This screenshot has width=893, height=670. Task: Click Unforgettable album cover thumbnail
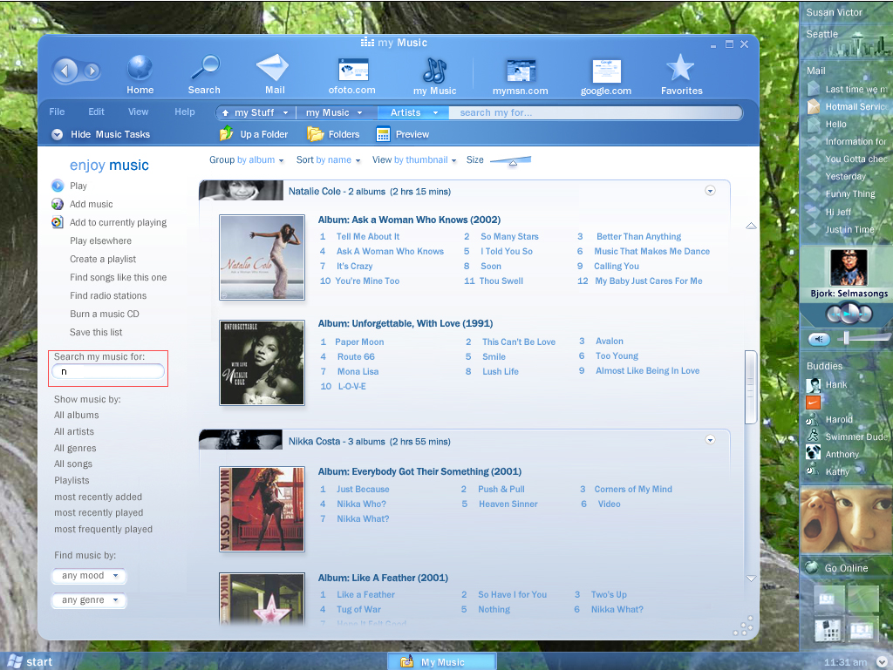[262, 362]
